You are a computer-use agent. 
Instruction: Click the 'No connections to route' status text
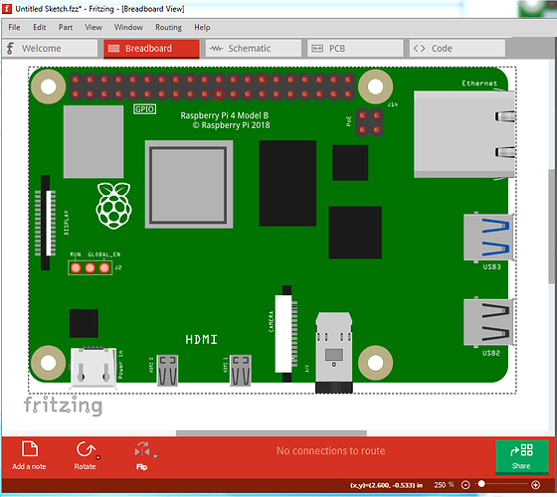pyautogui.click(x=330, y=450)
